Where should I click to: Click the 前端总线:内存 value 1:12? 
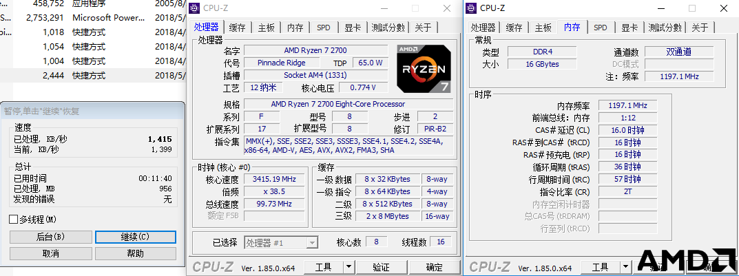627,118
